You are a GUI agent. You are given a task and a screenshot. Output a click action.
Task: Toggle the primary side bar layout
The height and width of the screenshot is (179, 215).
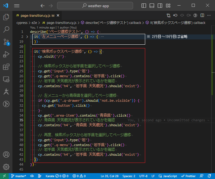click(x=144, y=6)
